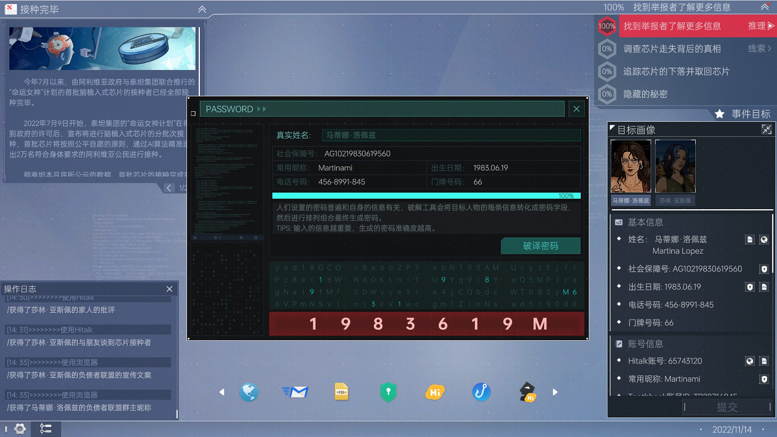Toggle the small square on the password window's left edge
This screenshot has height=437, width=777.
point(193,113)
